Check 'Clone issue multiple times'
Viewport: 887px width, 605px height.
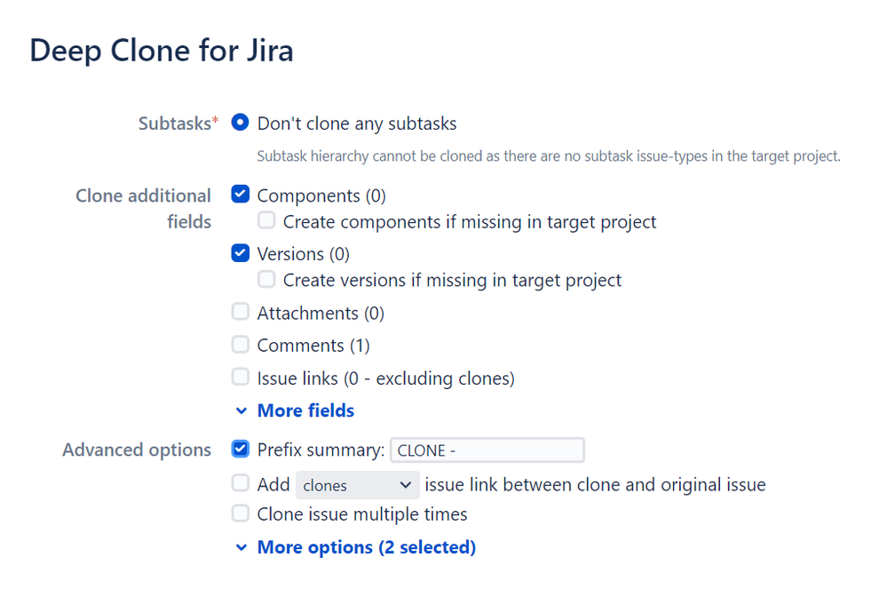tap(240, 513)
